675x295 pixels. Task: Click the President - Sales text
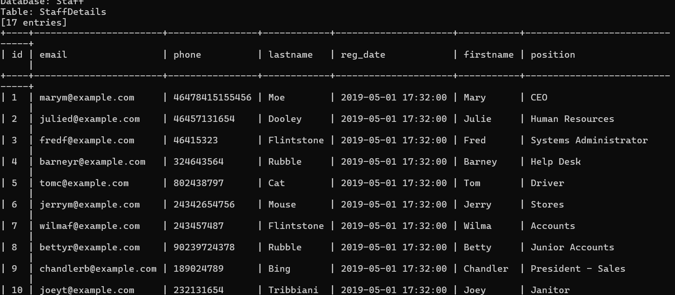pos(578,268)
